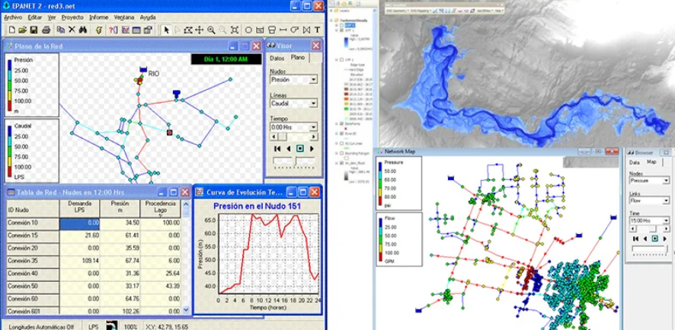Screen dimensions: 675x330
Task: Select the Pan crossed-arrows tool
Action: point(200,30)
